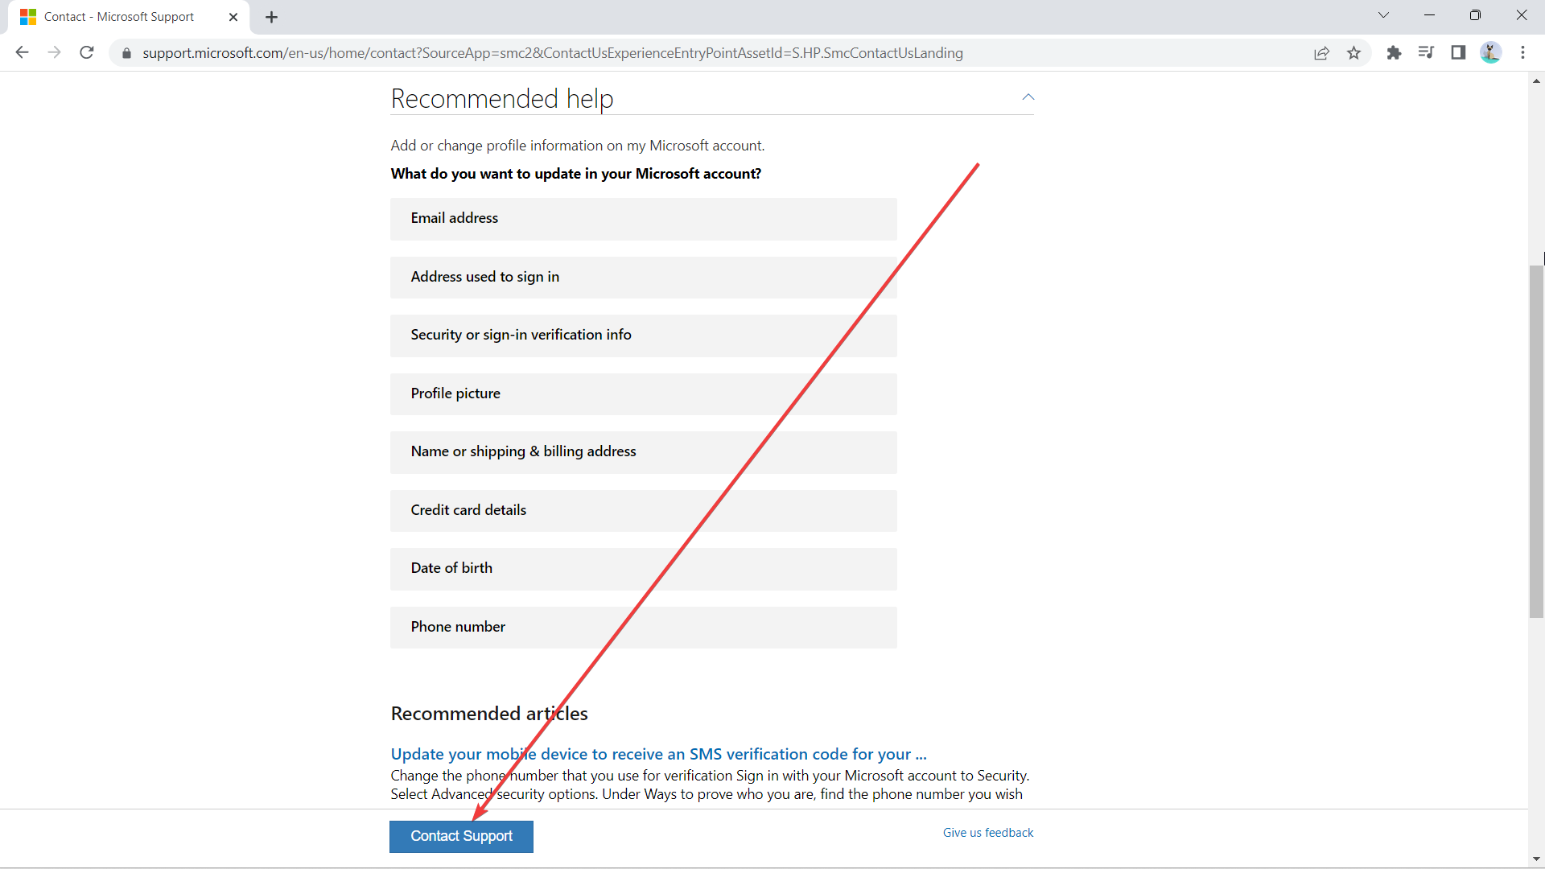Image resolution: width=1545 pixels, height=869 pixels.
Task: Click the 'What do you want to update' question text
Action: tap(576, 174)
